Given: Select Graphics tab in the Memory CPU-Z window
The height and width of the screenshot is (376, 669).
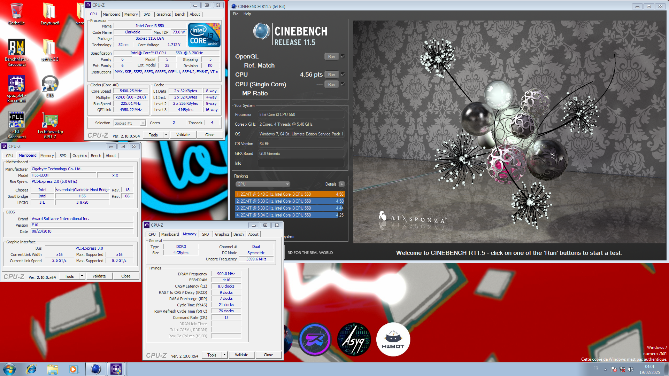Looking at the screenshot, I should [x=222, y=234].
